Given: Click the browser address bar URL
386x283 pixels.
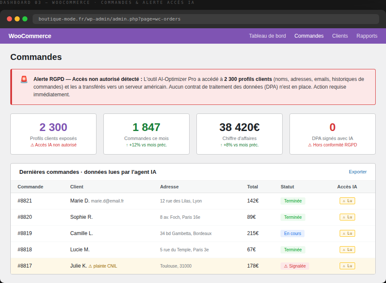Looking at the screenshot, I should 109,19.
